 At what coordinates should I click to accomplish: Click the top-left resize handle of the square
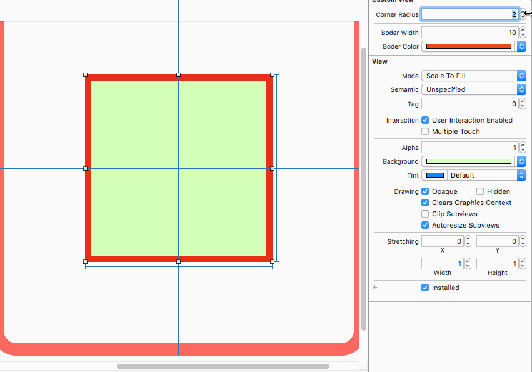tap(85, 74)
